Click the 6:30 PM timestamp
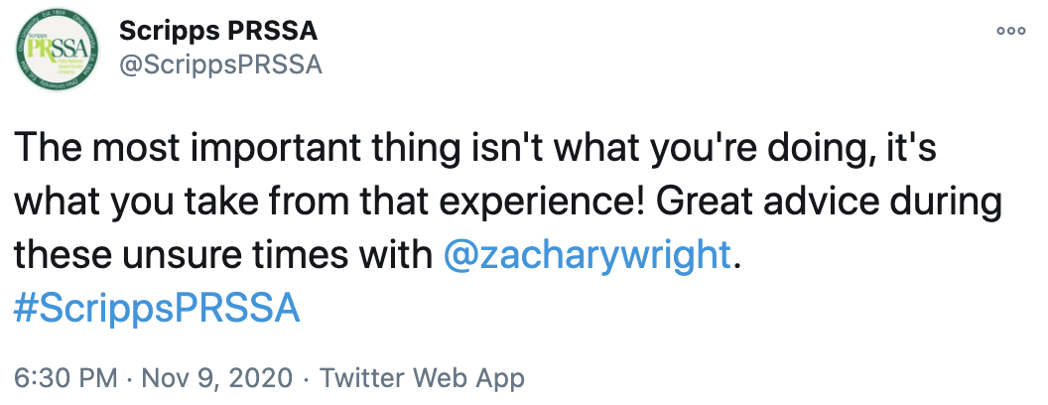Viewport: 1048px width, 405px height. click(65, 378)
